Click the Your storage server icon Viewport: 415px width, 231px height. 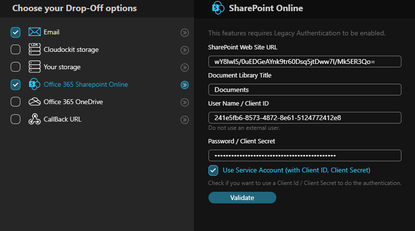(x=34, y=67)
